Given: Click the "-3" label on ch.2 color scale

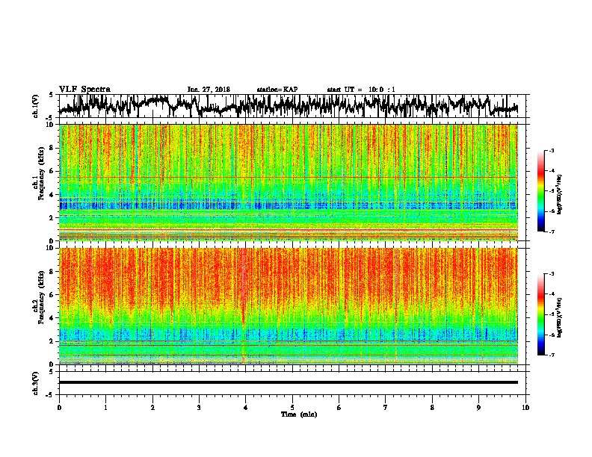Looking at the screenshot, I should [x=552, y=274].
